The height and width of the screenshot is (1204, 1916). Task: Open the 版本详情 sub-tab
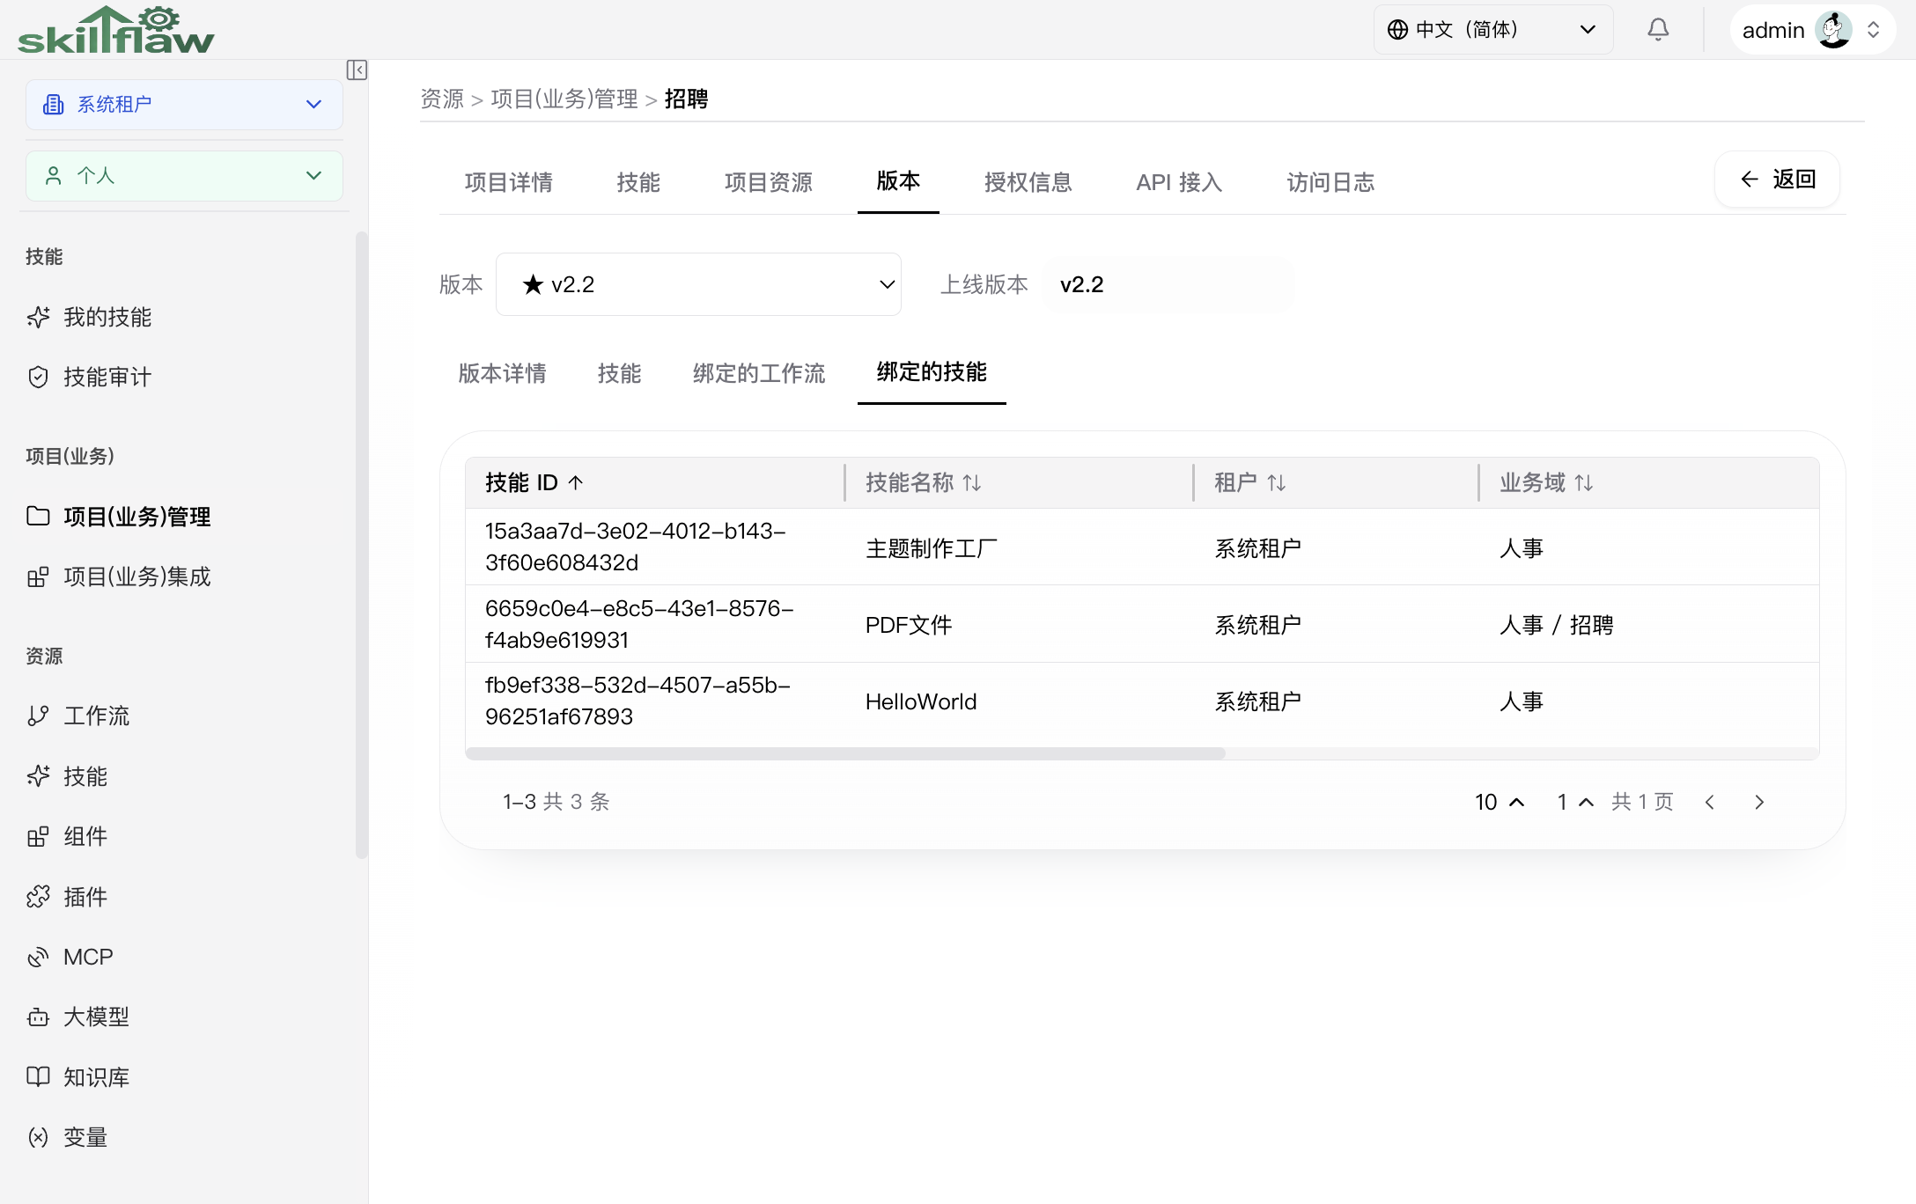pos(502,373)
